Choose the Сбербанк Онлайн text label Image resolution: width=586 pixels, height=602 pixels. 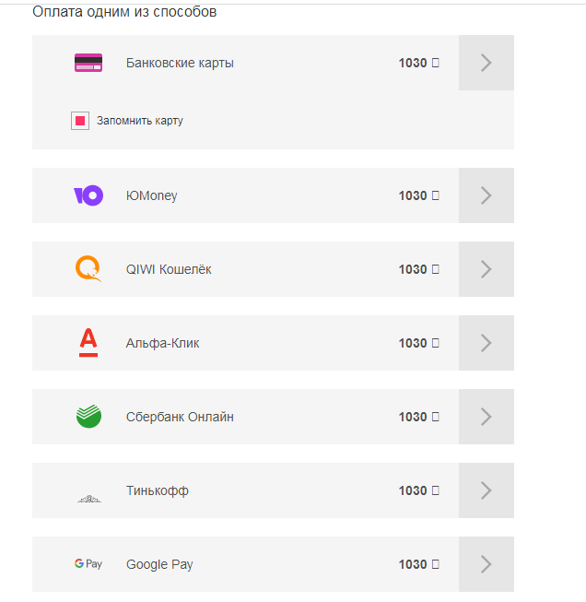pyautogui.click(x=180, y=417)
